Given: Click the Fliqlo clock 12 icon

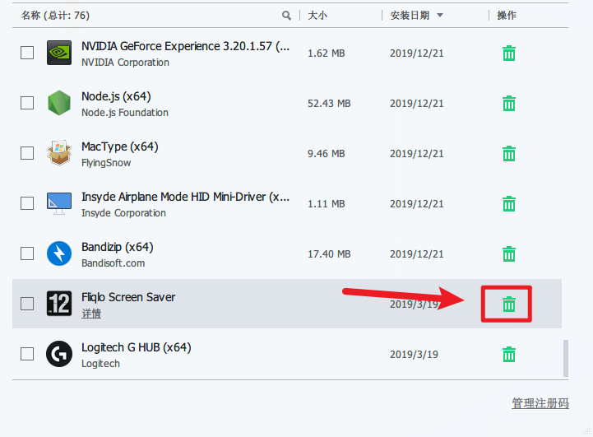Looking at the screenshot, I should tap(59, 304).
